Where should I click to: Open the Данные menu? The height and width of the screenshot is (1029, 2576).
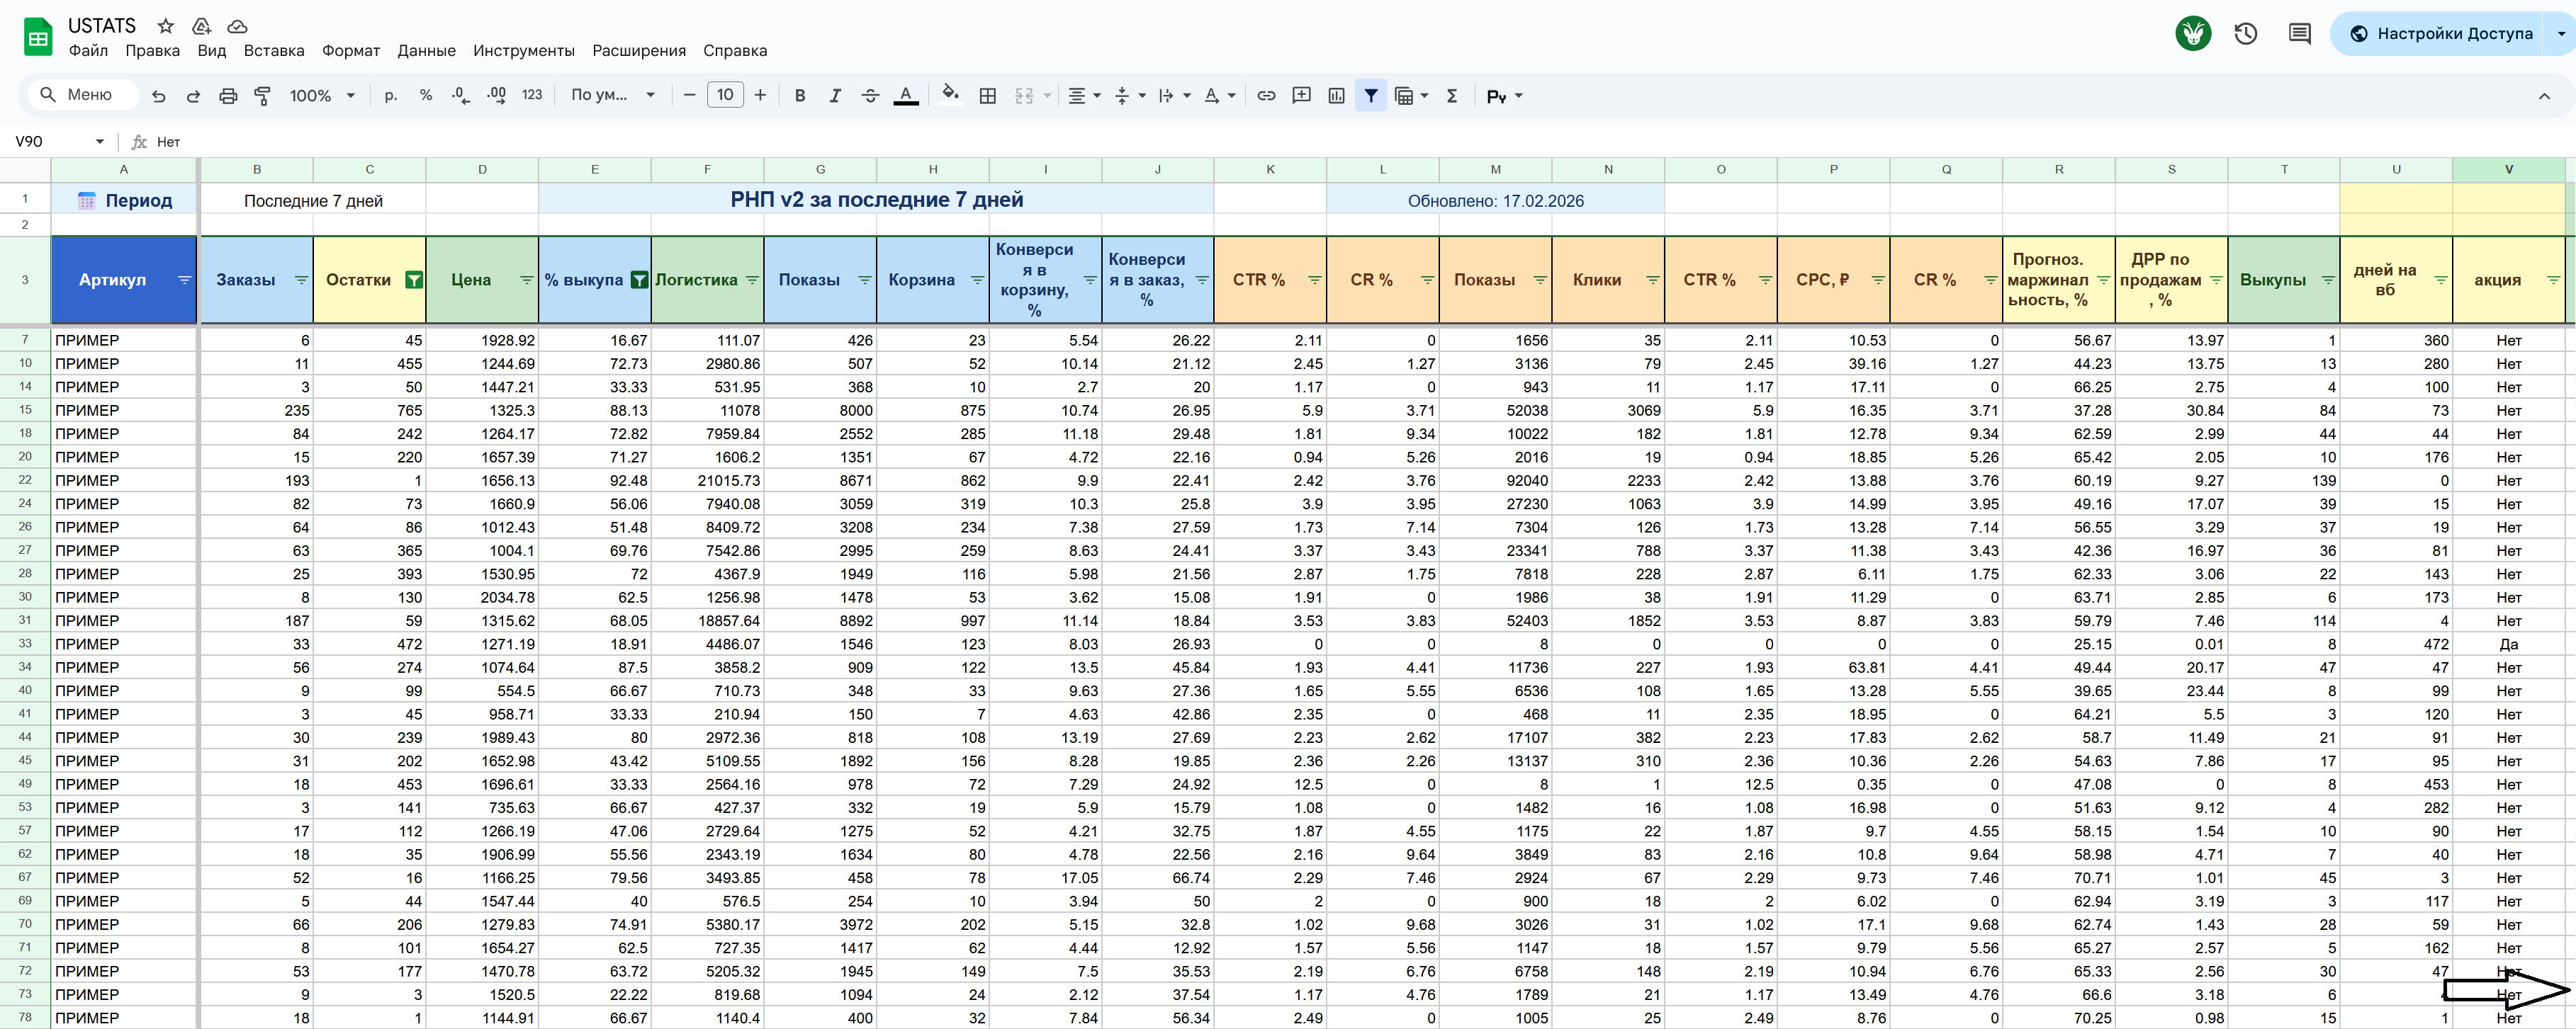pyautogui.click(x=426, y=51)
